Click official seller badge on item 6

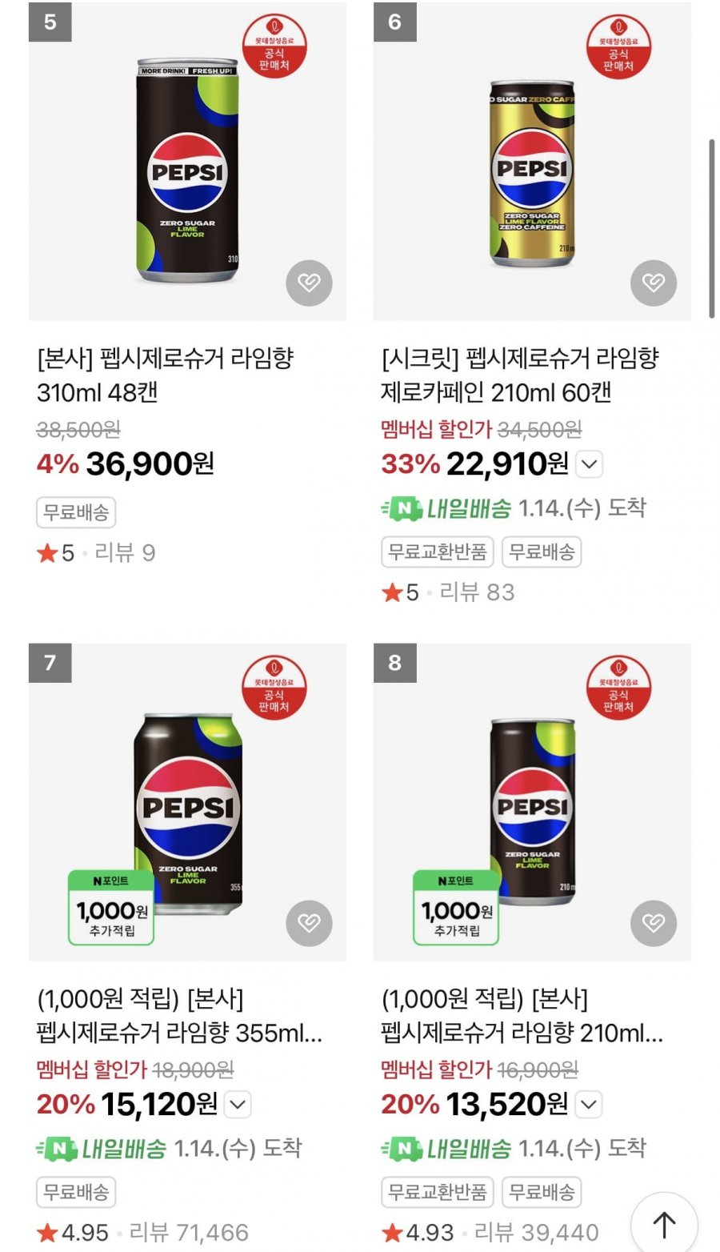coord(619,47)
